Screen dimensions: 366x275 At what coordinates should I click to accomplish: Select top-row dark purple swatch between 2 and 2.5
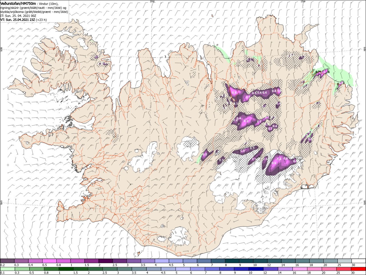(106, 261)
